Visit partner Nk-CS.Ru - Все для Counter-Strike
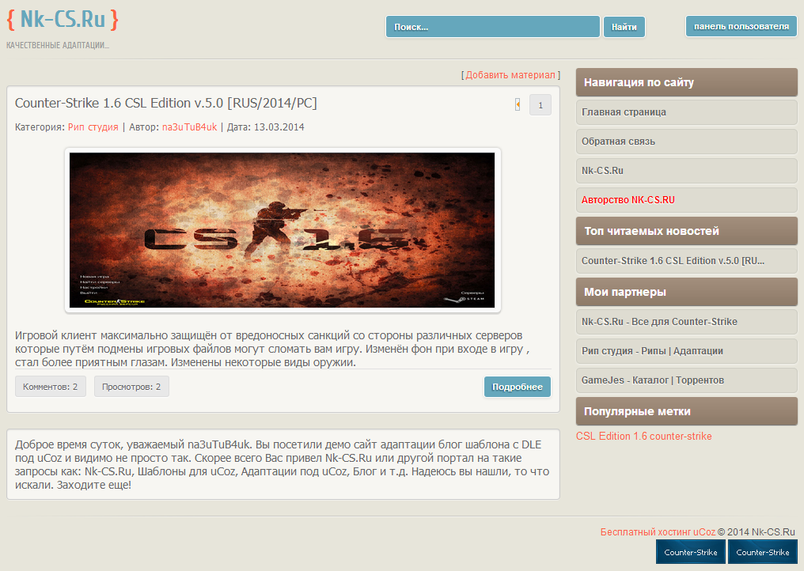804x571 pixels. point(687,321)
